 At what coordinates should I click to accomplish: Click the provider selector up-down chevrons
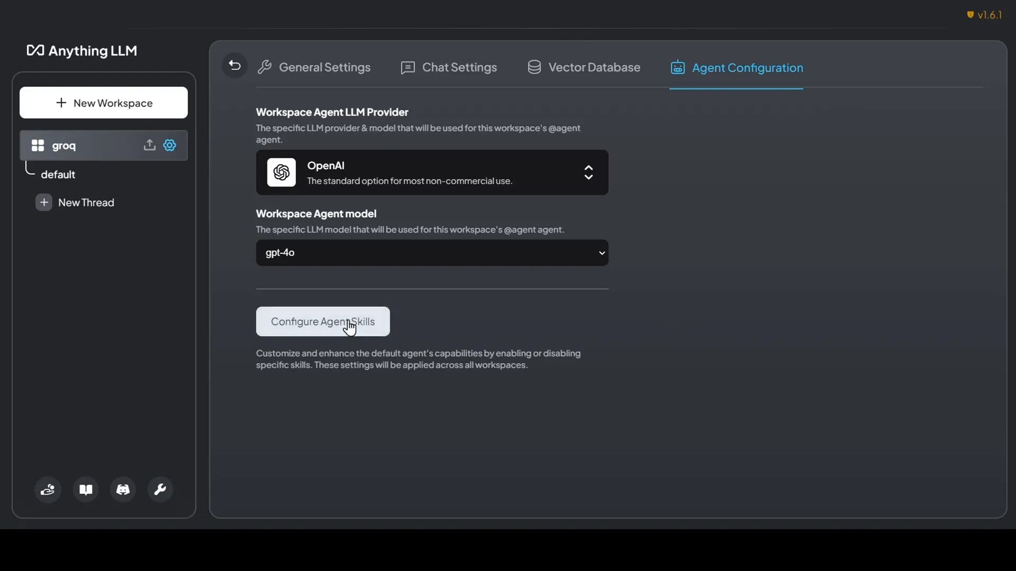588,172
